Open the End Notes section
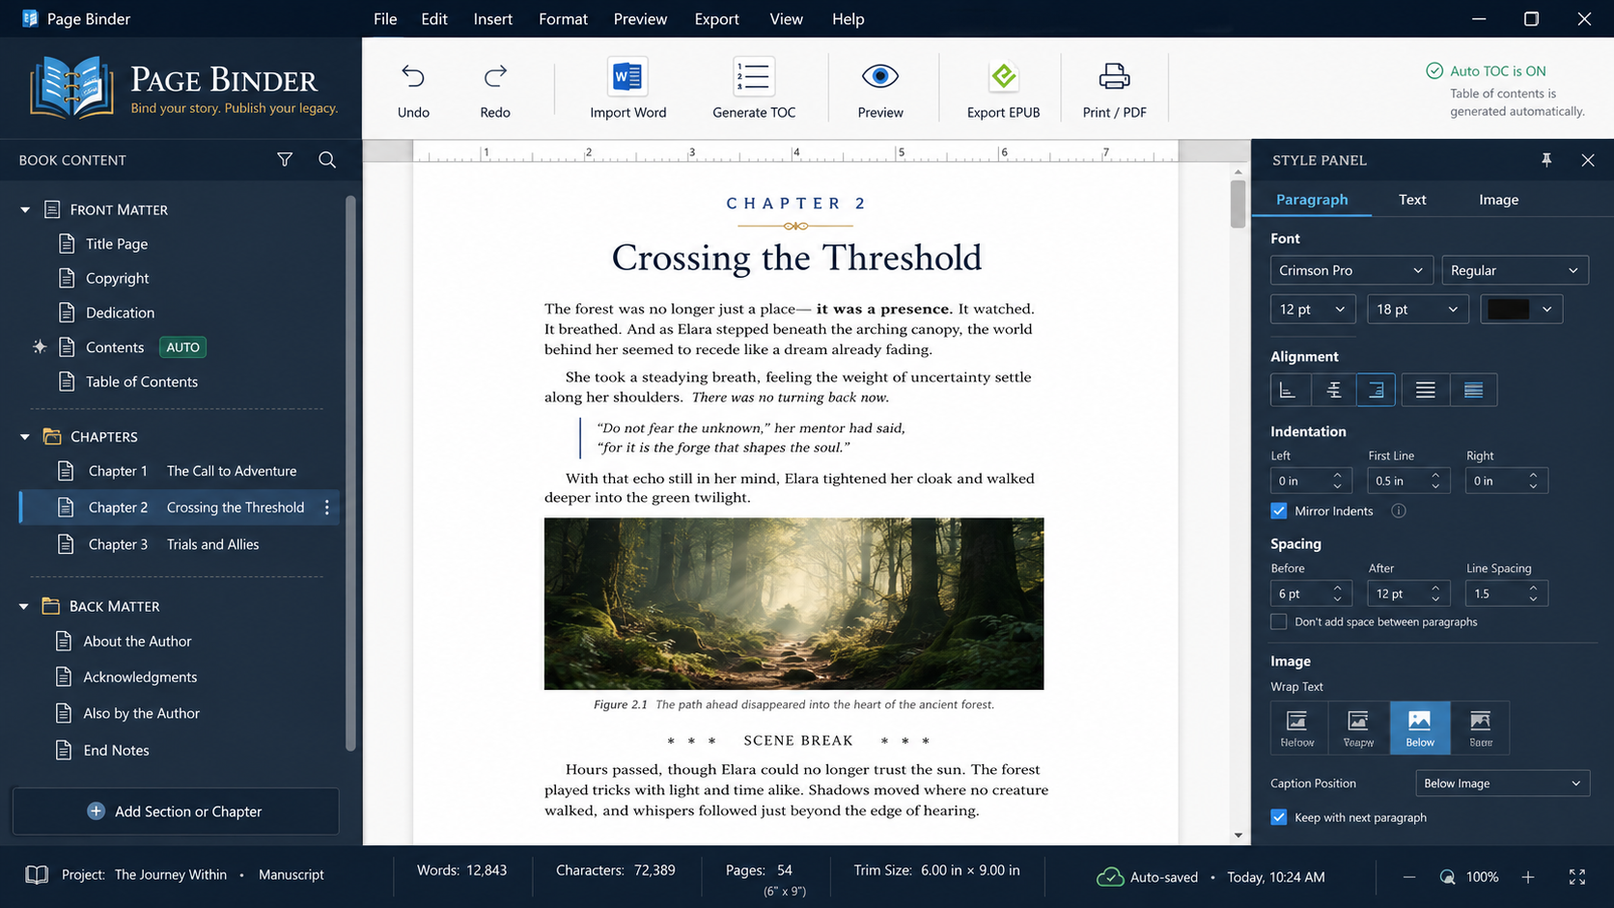The image size is (1614, 908). [x=116, y=751]
